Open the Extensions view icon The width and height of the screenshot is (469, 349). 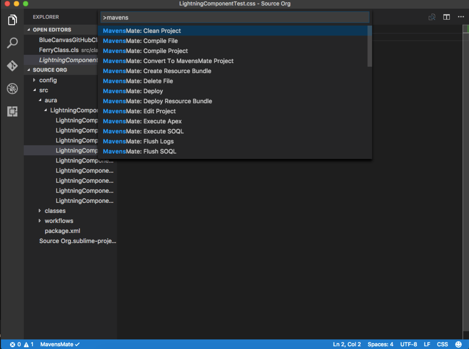[12, 111]
